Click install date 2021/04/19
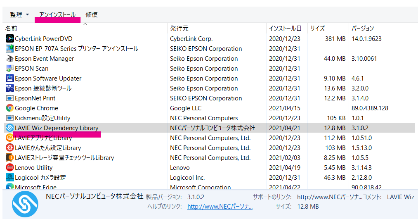The width and height of the screenshot is (418, 219). (x=284, y=167)
